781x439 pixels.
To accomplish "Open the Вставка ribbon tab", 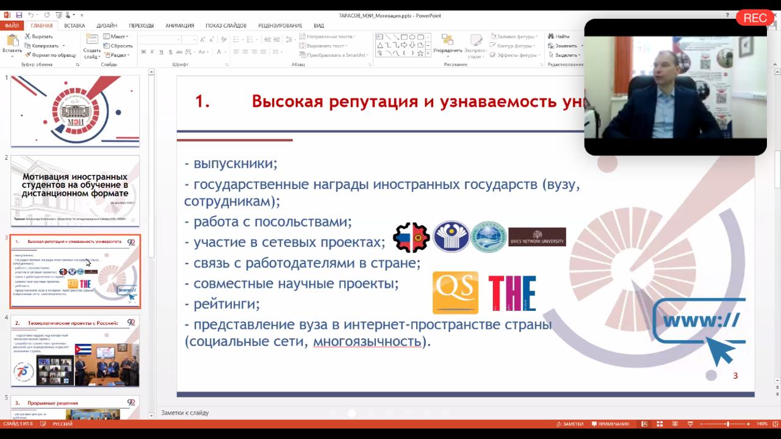I will click(x=74, y=26).
